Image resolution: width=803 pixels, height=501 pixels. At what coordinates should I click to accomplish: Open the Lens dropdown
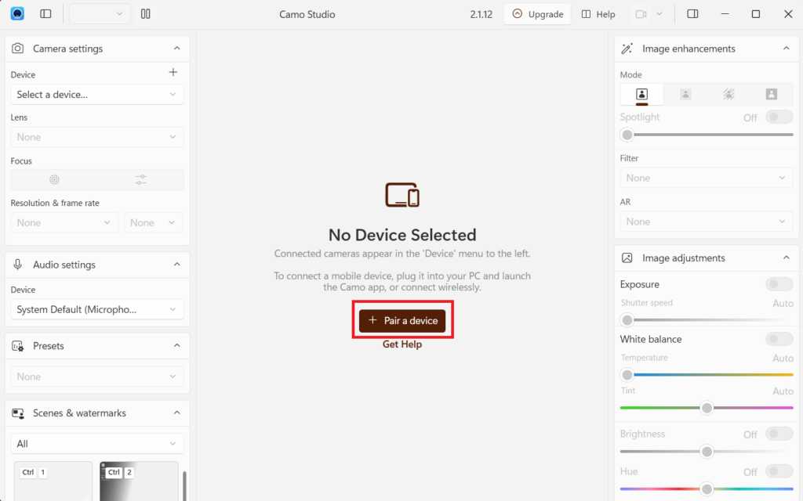click(x=96, y=136)
